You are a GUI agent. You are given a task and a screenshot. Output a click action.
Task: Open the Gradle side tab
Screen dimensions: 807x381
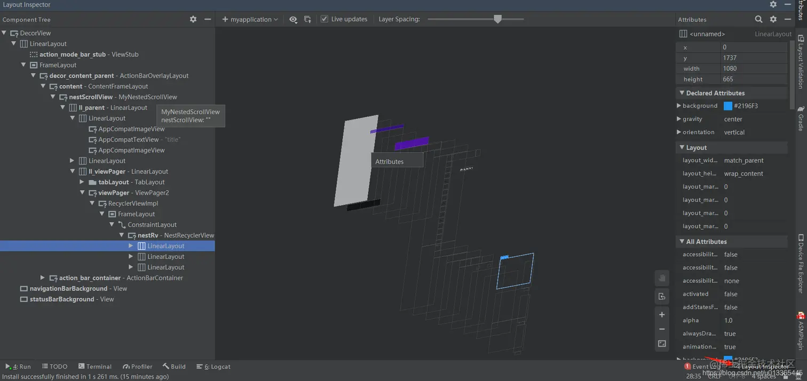point(801,118)
